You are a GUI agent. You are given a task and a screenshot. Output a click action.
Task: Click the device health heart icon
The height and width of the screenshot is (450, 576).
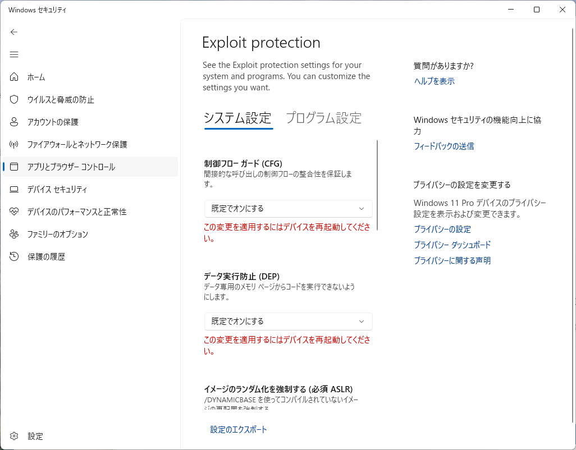pos(14,212)
